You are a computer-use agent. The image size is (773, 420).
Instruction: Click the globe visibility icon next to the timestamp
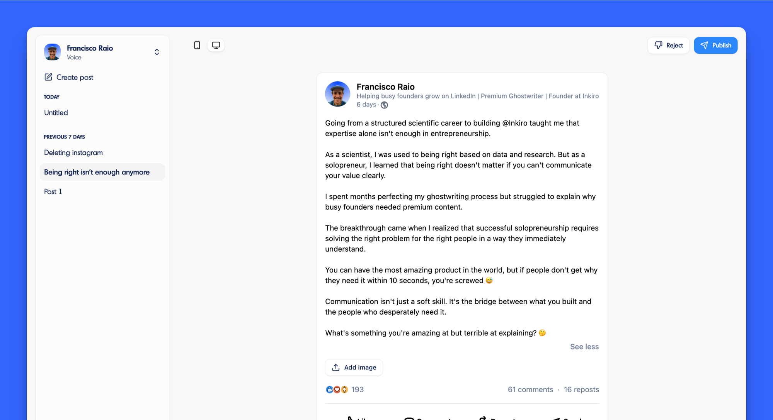click(x=384, y=105)
